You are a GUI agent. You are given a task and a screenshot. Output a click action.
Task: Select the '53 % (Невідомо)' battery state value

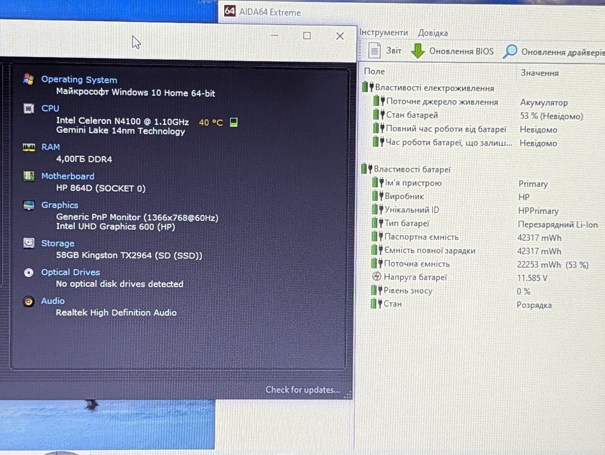coord(552,116)
